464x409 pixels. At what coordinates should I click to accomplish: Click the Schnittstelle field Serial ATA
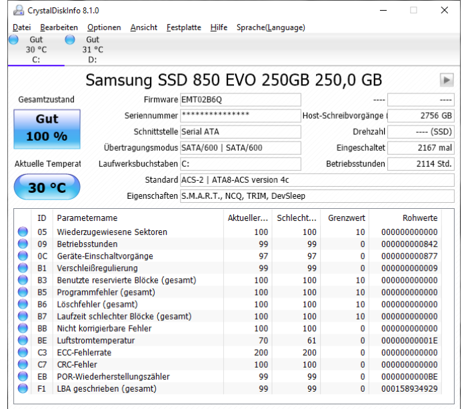(240, 131)
